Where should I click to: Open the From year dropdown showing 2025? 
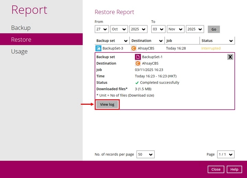(x=138, y=29)
